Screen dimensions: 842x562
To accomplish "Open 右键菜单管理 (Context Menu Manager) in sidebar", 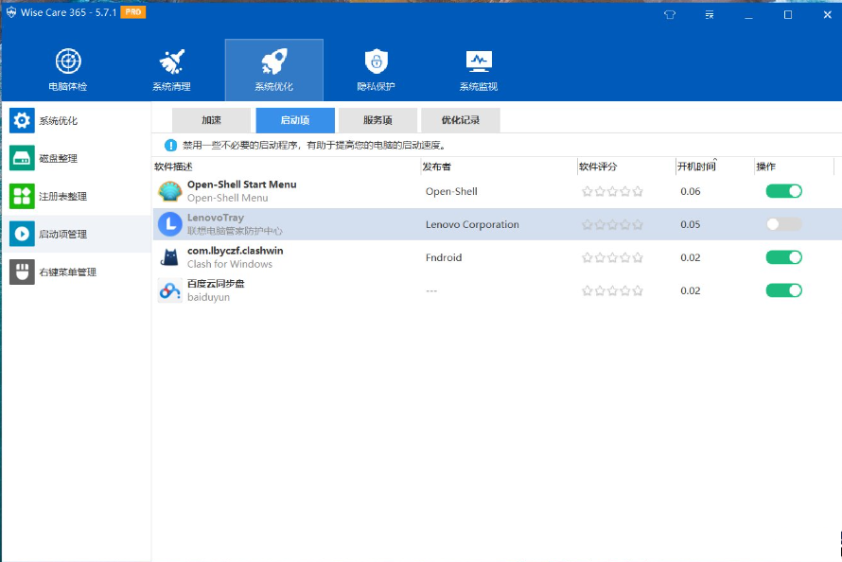I will point(21,272).
